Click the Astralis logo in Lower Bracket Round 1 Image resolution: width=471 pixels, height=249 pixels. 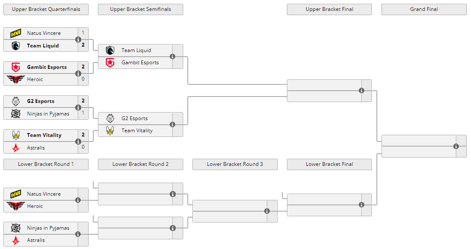pos(16,240)
